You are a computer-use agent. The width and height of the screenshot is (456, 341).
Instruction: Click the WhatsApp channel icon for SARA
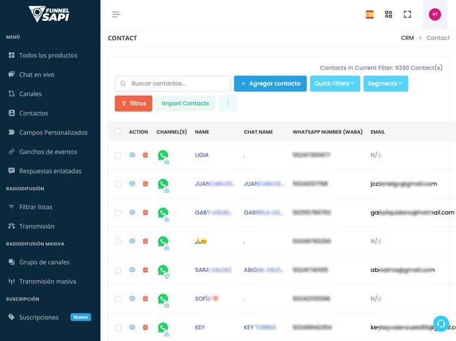point(163,270)
